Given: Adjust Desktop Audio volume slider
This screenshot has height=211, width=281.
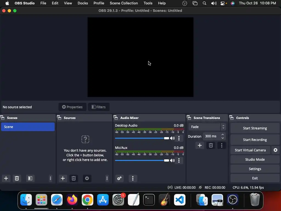Looking at the screenshot, I should (142, 138).
